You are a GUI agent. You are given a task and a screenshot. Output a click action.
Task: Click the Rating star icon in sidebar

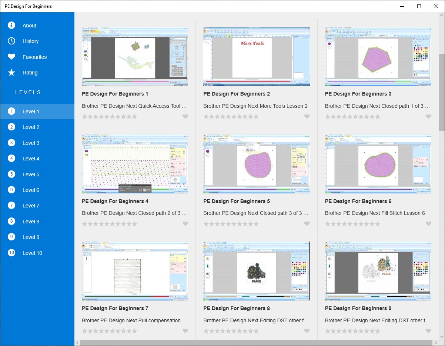[11, 73]
